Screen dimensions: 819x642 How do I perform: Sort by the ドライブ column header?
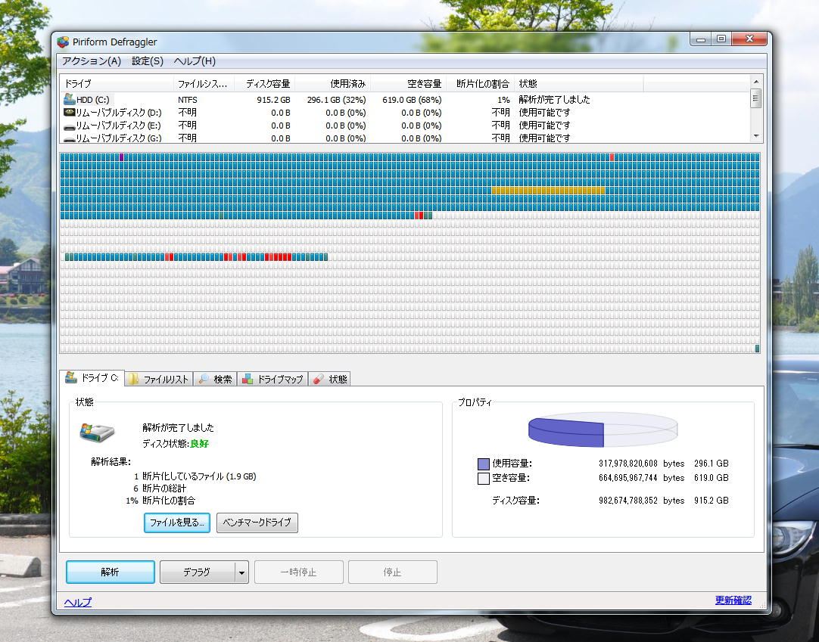117,83
